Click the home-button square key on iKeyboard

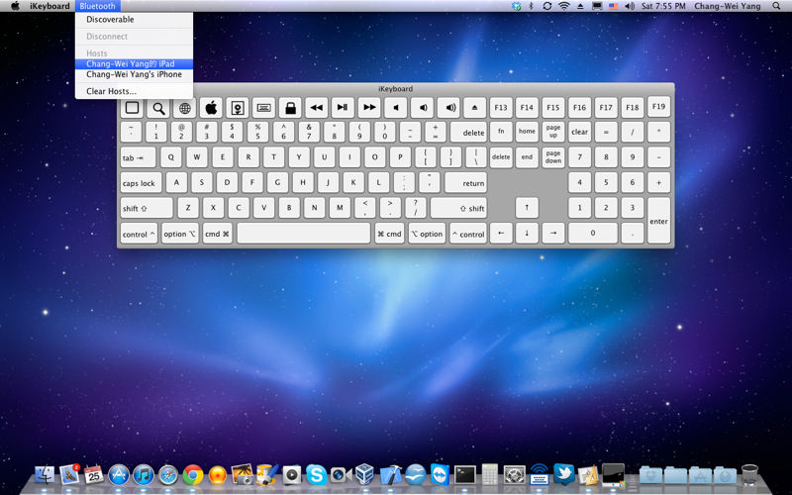(x=133, y=108)
